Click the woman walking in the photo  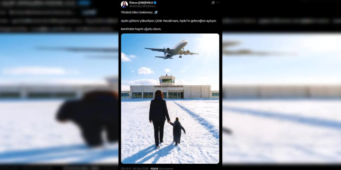pyautogui.click(x=159, y=119)
